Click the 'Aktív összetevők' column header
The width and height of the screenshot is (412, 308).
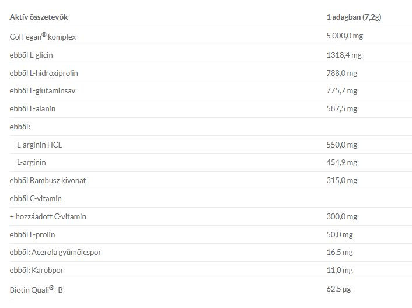pos(39,17)
